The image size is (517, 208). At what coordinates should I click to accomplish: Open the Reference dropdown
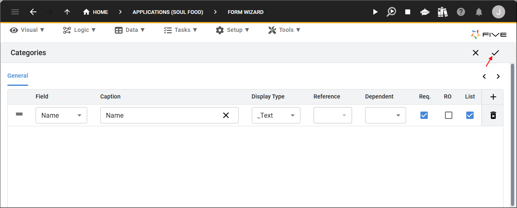pyautogui.click(x=333, y=115)
